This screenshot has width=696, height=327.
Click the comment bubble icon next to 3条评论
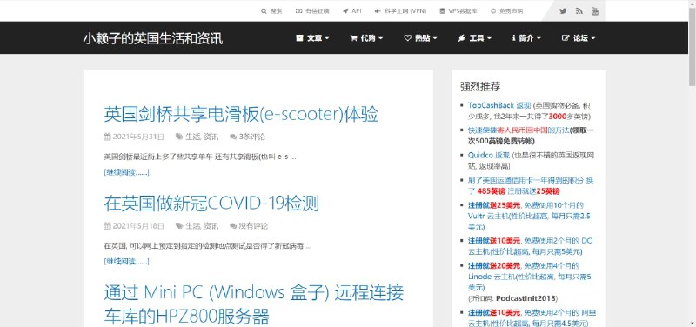pos(233,137)
